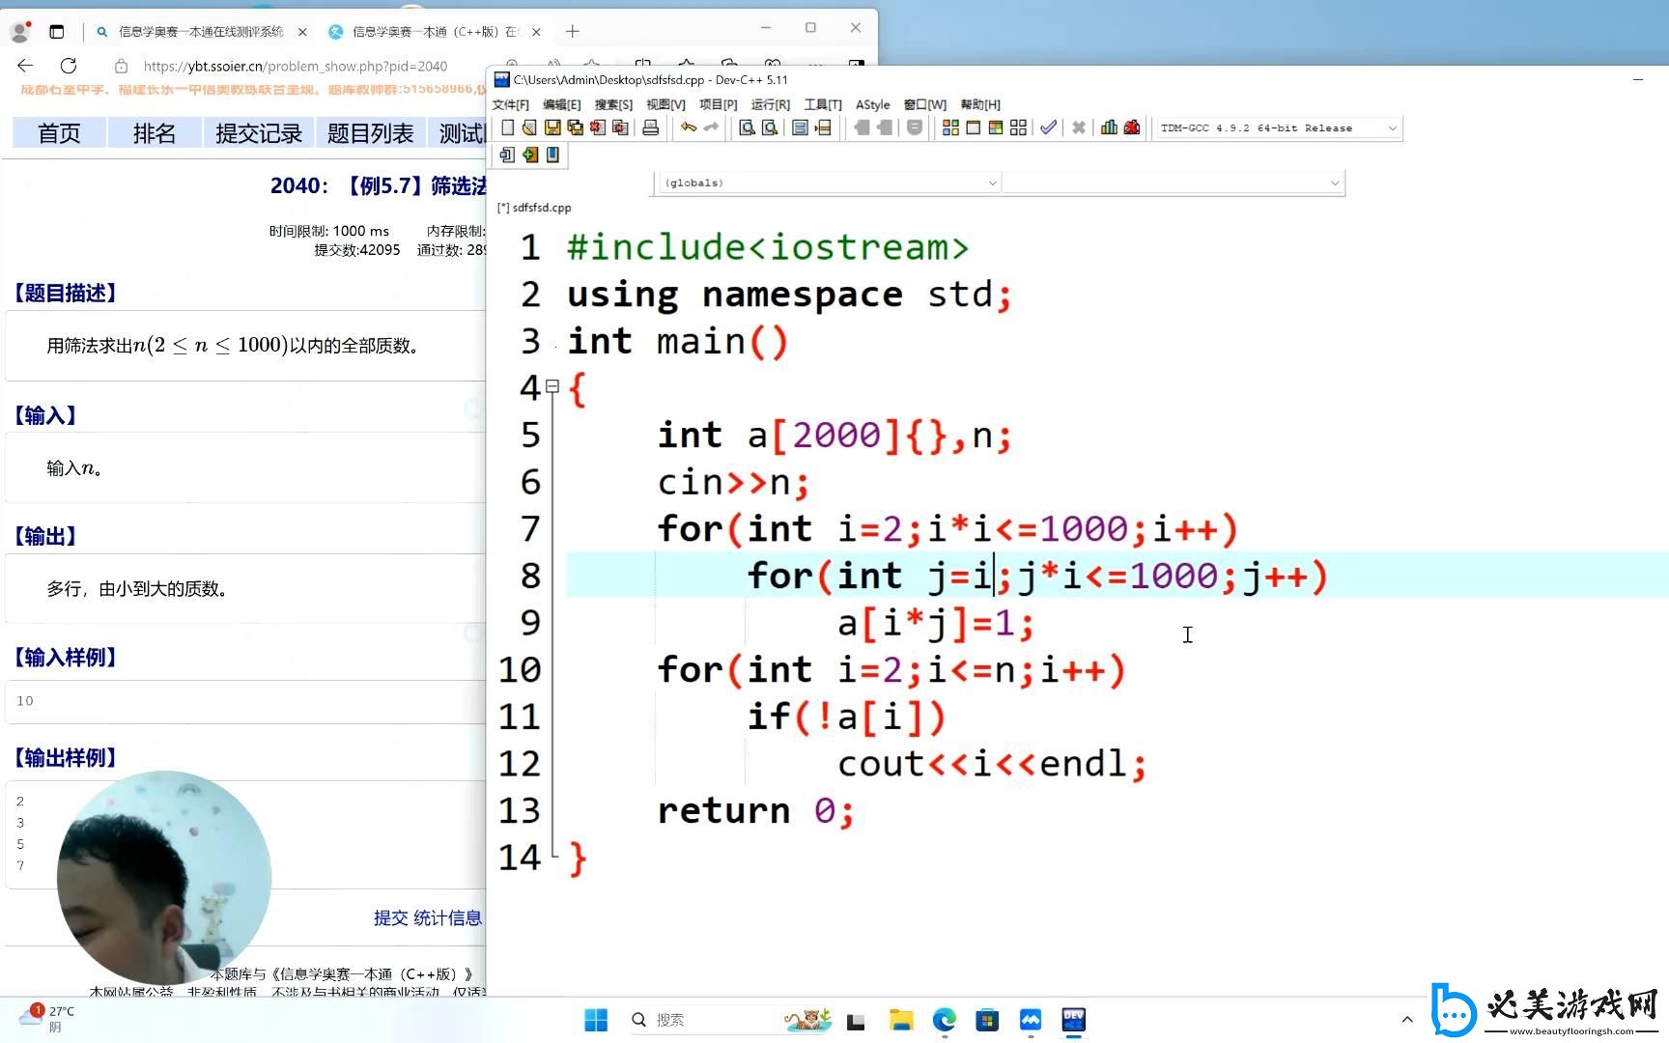The height and width of the screenshot is (1043, 1669).
Task: Save the file with the floppy disk icon
Action: (x=552, y=127)
